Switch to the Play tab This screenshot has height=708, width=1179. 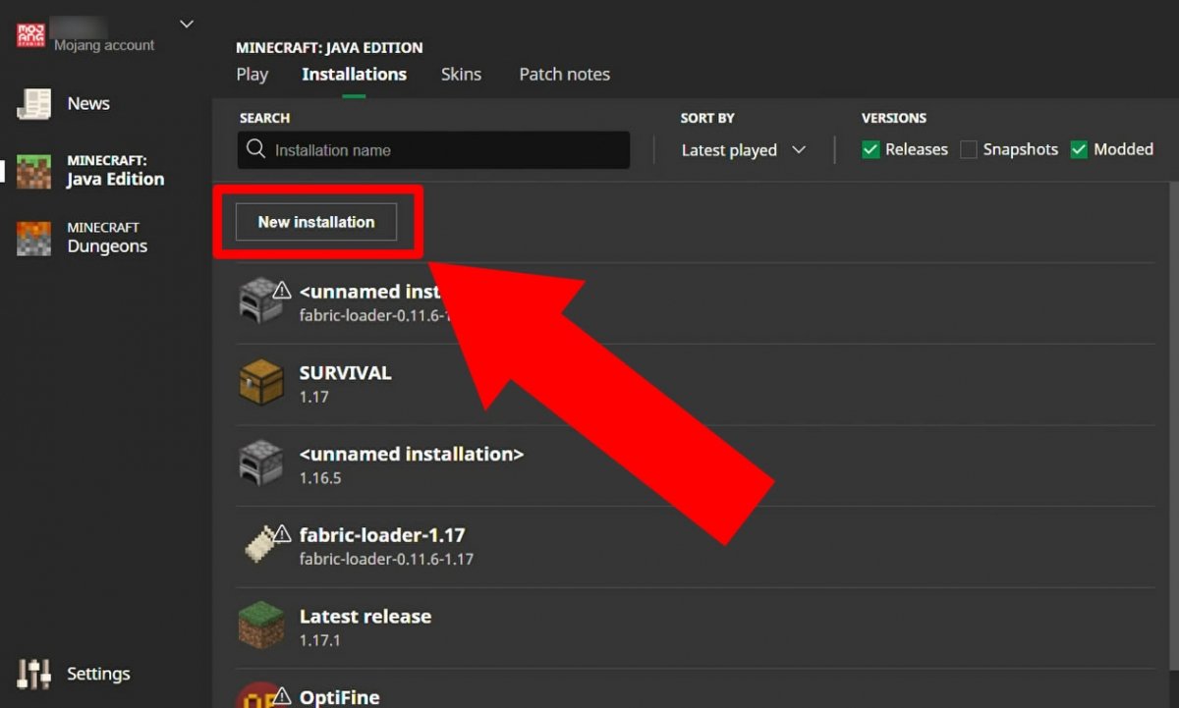(x=253, y=75)
